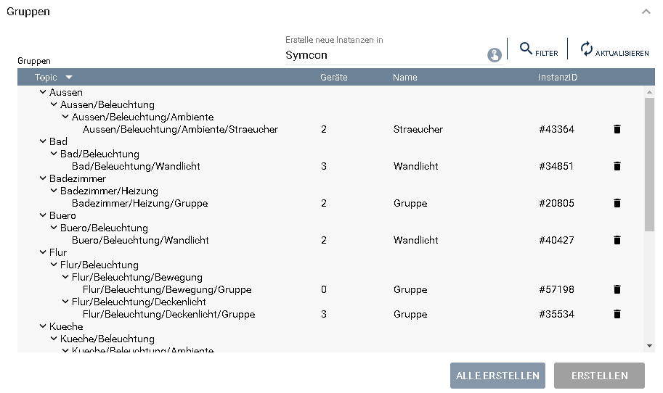Collapse the Bad tree node

(x=43, y=141)
